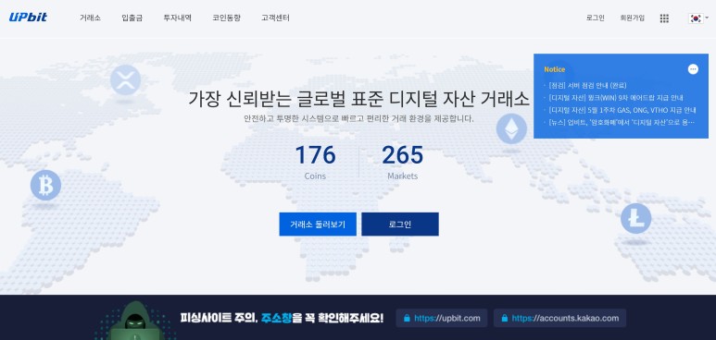The width and height of the screenshot is (716, 340).
Task: Click the headline 가장 신뢰받는 글로벌 표준
Action: pos(358,99)
